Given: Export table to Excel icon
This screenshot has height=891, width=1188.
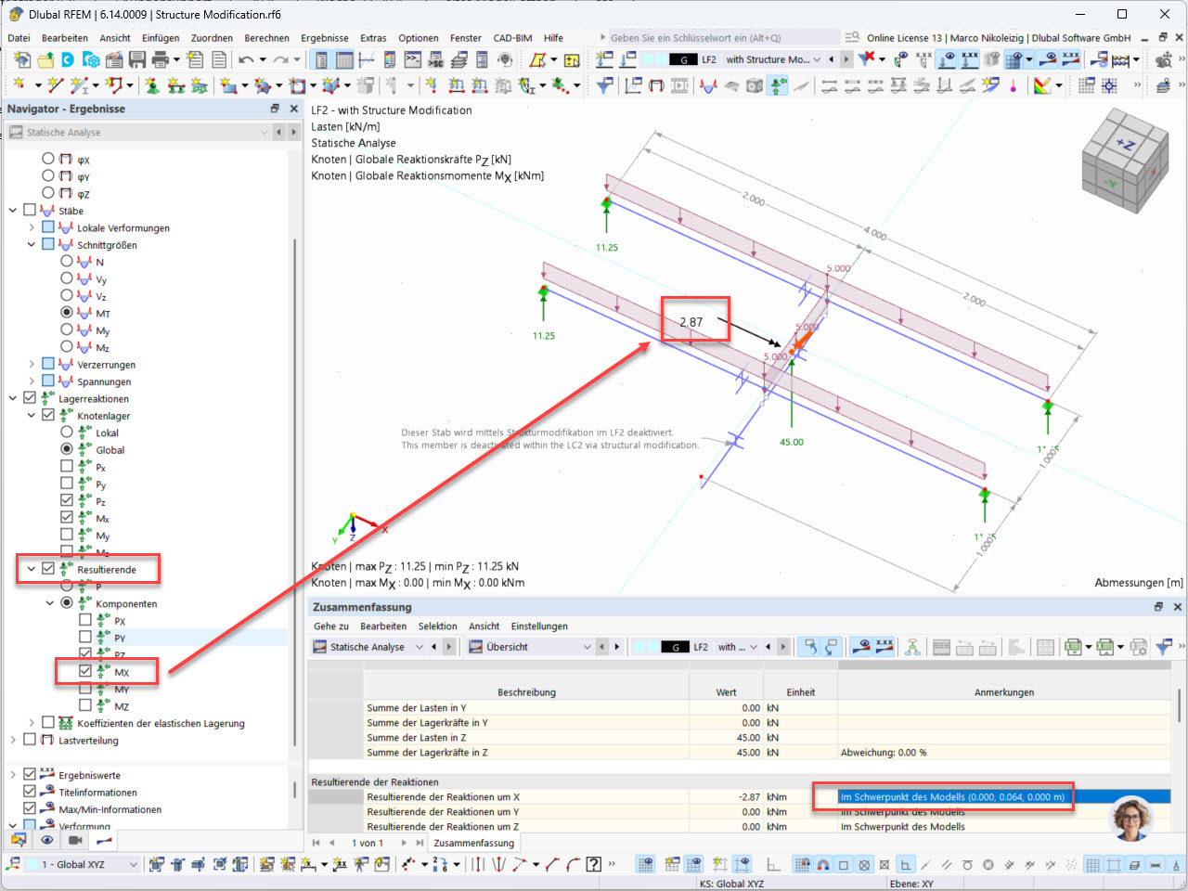Looking at the screenshot, I should pos(1075,647).
